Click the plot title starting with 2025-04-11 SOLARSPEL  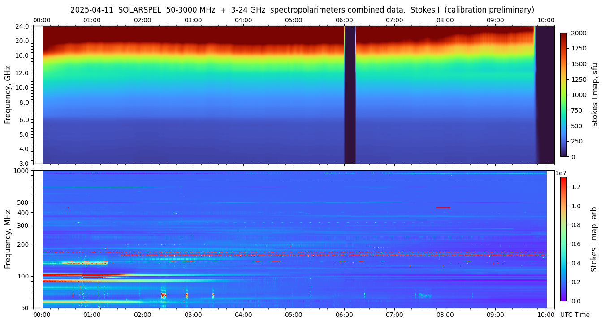point(302,10)
